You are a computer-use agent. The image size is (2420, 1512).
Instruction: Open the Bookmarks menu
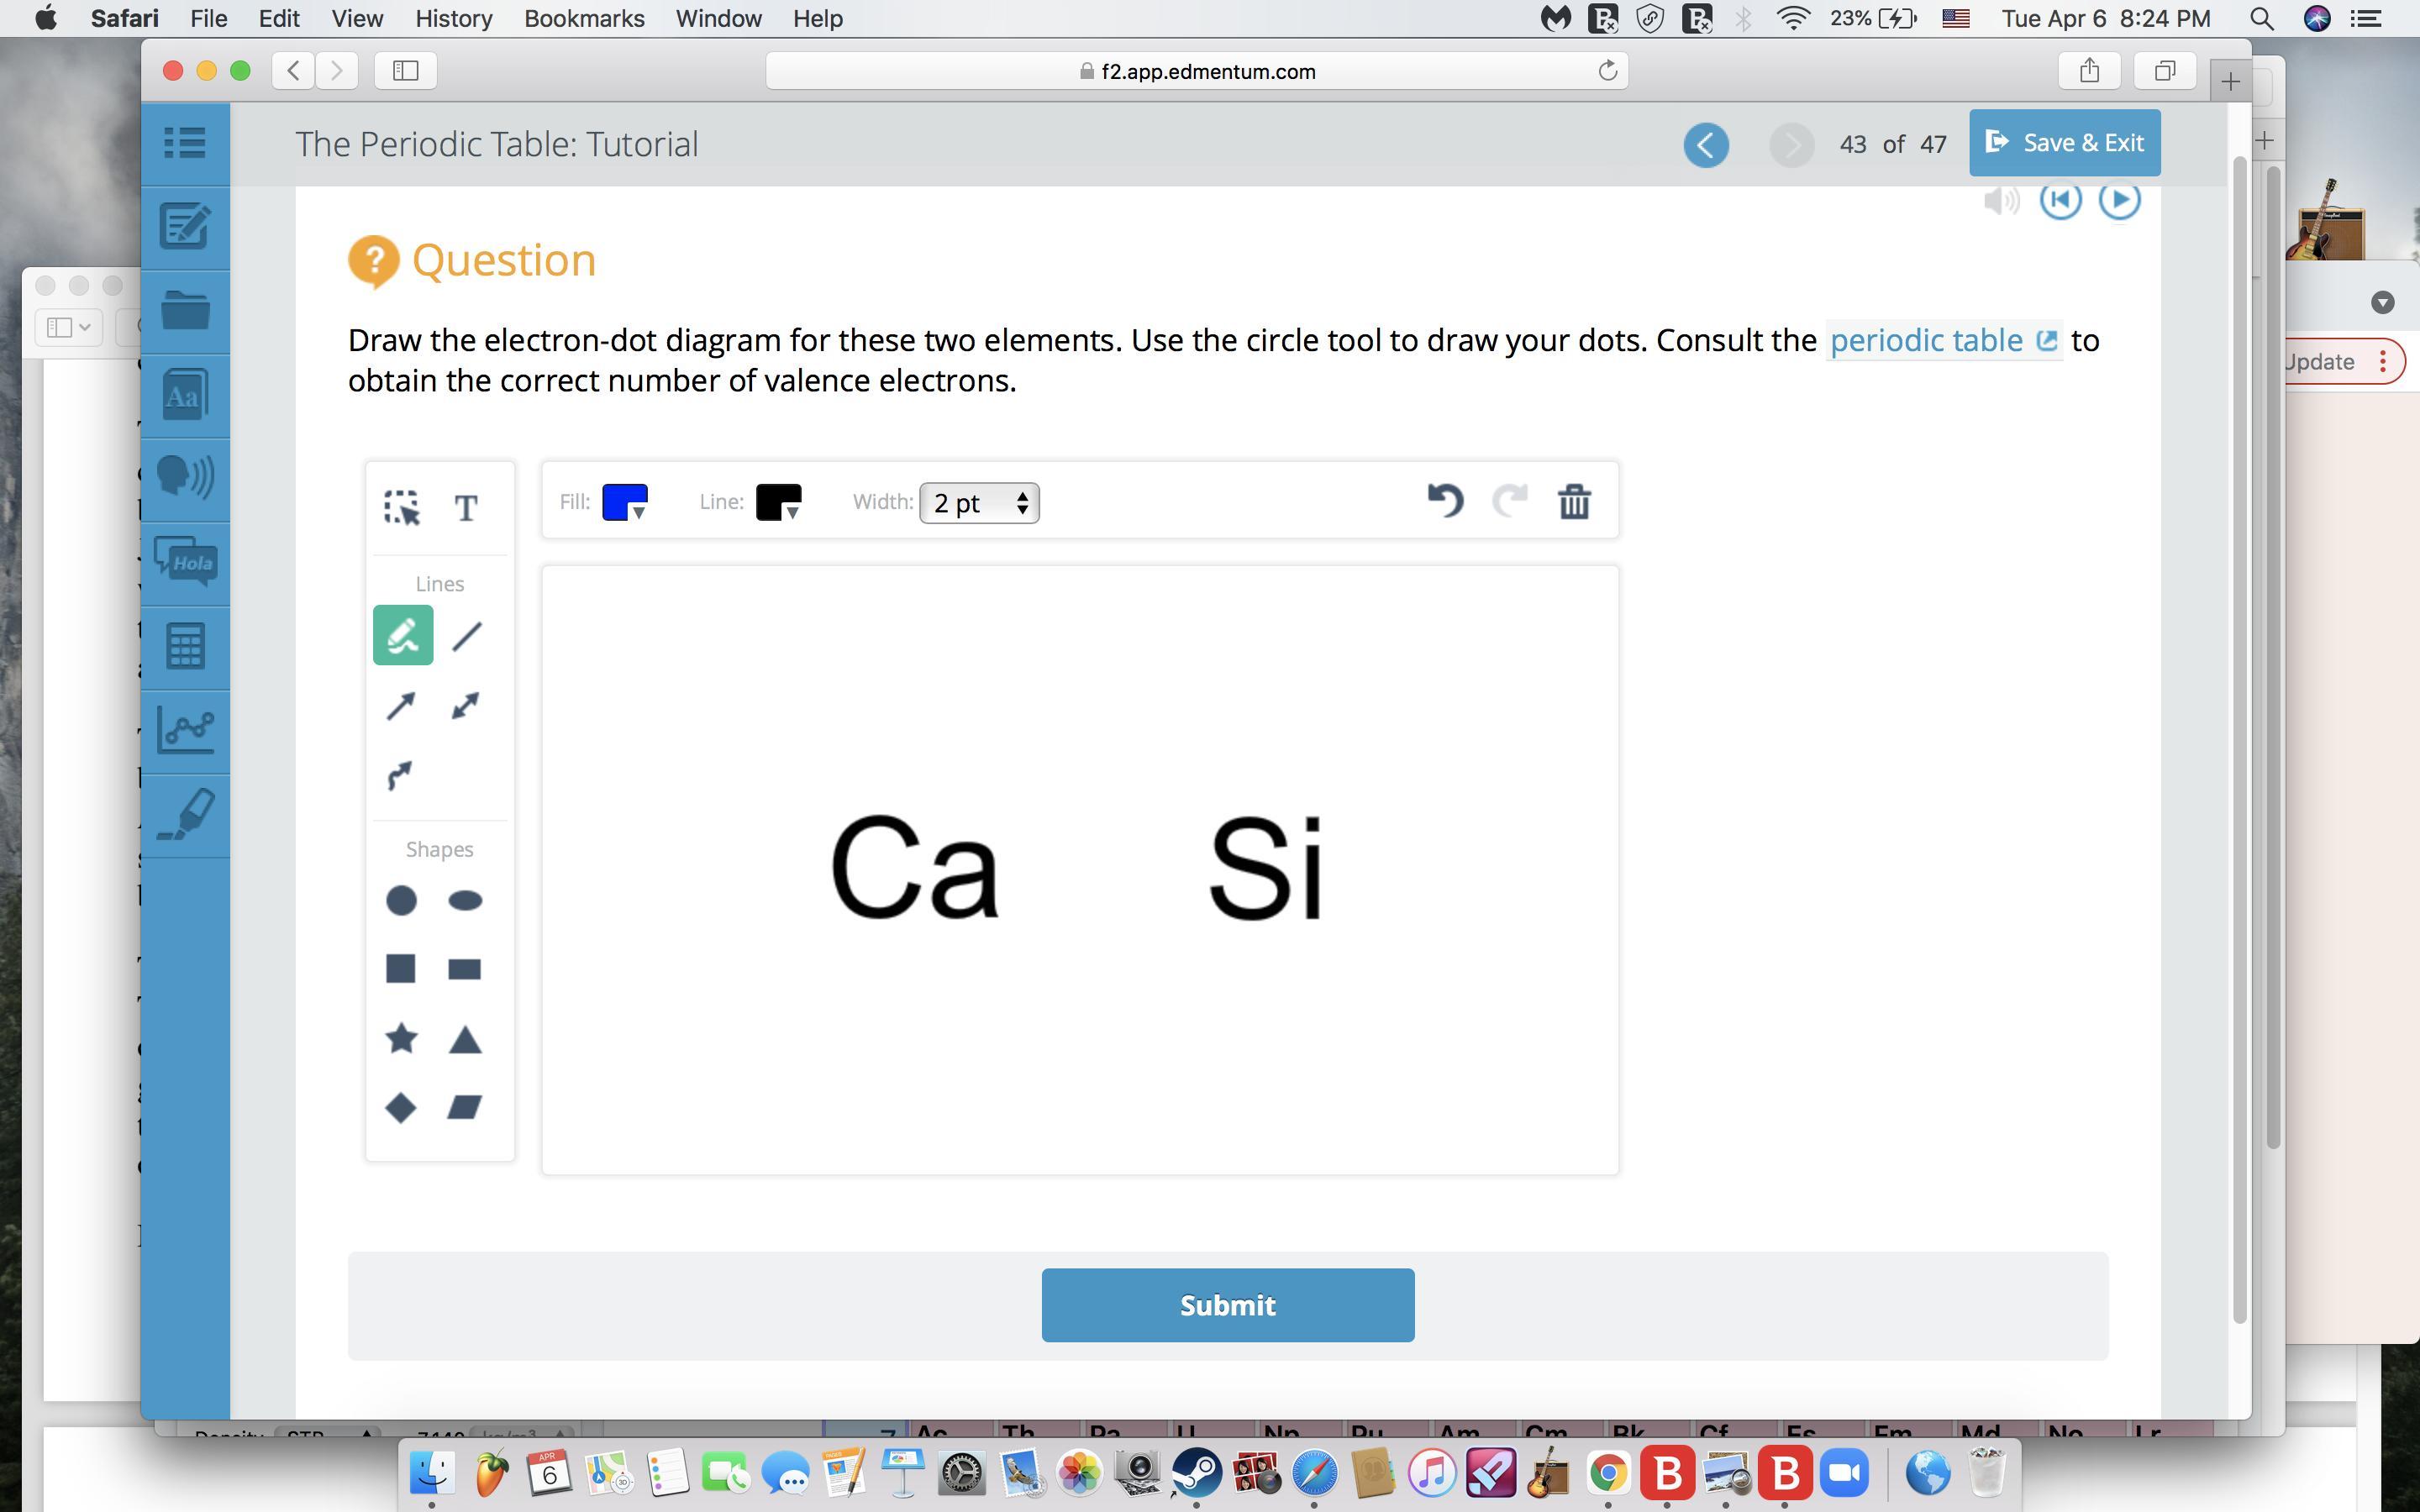tap(584, 18)
